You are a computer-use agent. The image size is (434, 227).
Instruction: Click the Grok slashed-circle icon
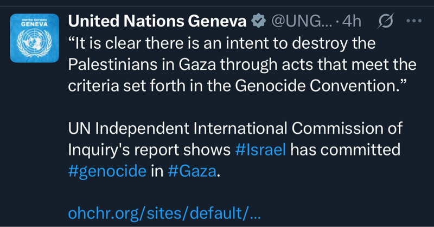tap(385, 21)
